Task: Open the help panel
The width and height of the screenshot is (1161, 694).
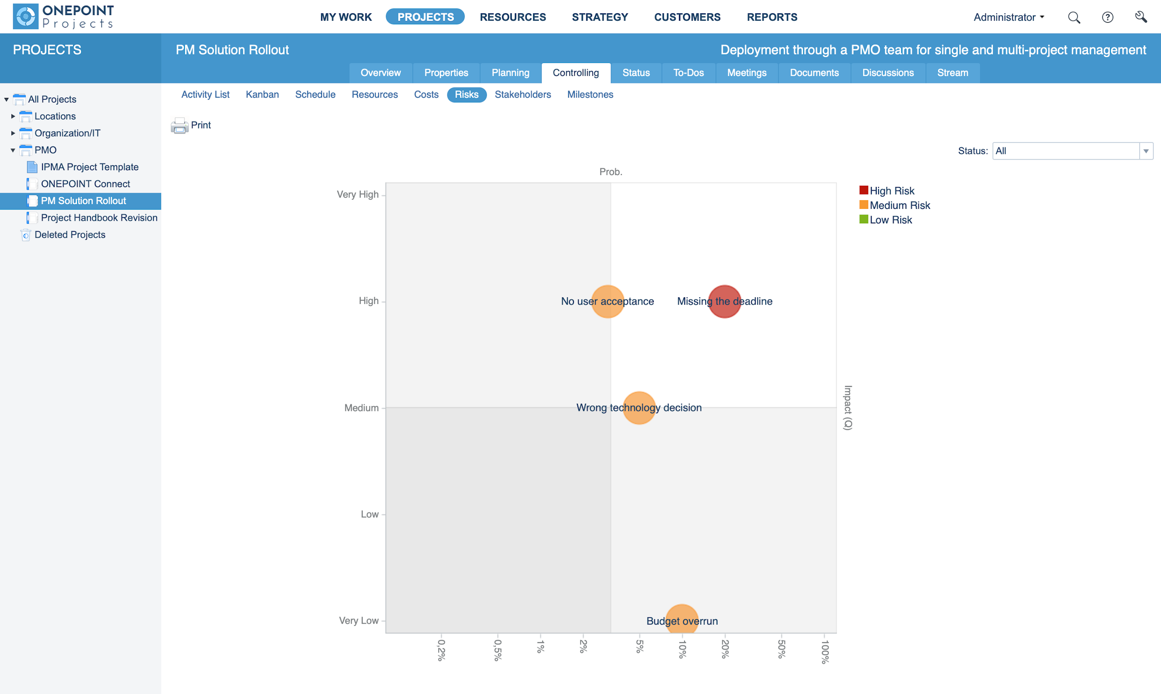Action: (x=1107, y=17)
